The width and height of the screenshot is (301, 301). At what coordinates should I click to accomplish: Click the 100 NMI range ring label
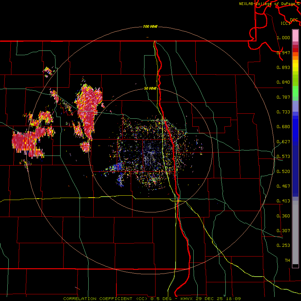pos(150,26)
